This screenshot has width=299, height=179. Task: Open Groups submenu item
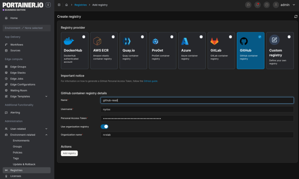click(17, 147)
